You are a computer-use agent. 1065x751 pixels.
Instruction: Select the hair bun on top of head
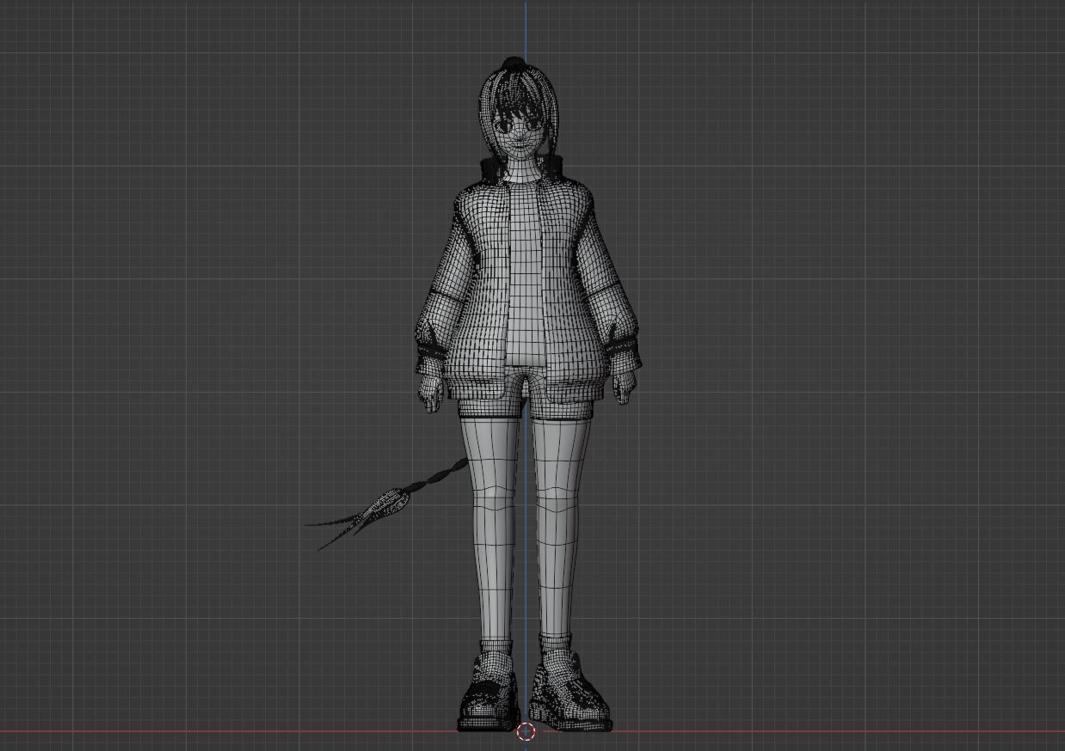point(514,63)
